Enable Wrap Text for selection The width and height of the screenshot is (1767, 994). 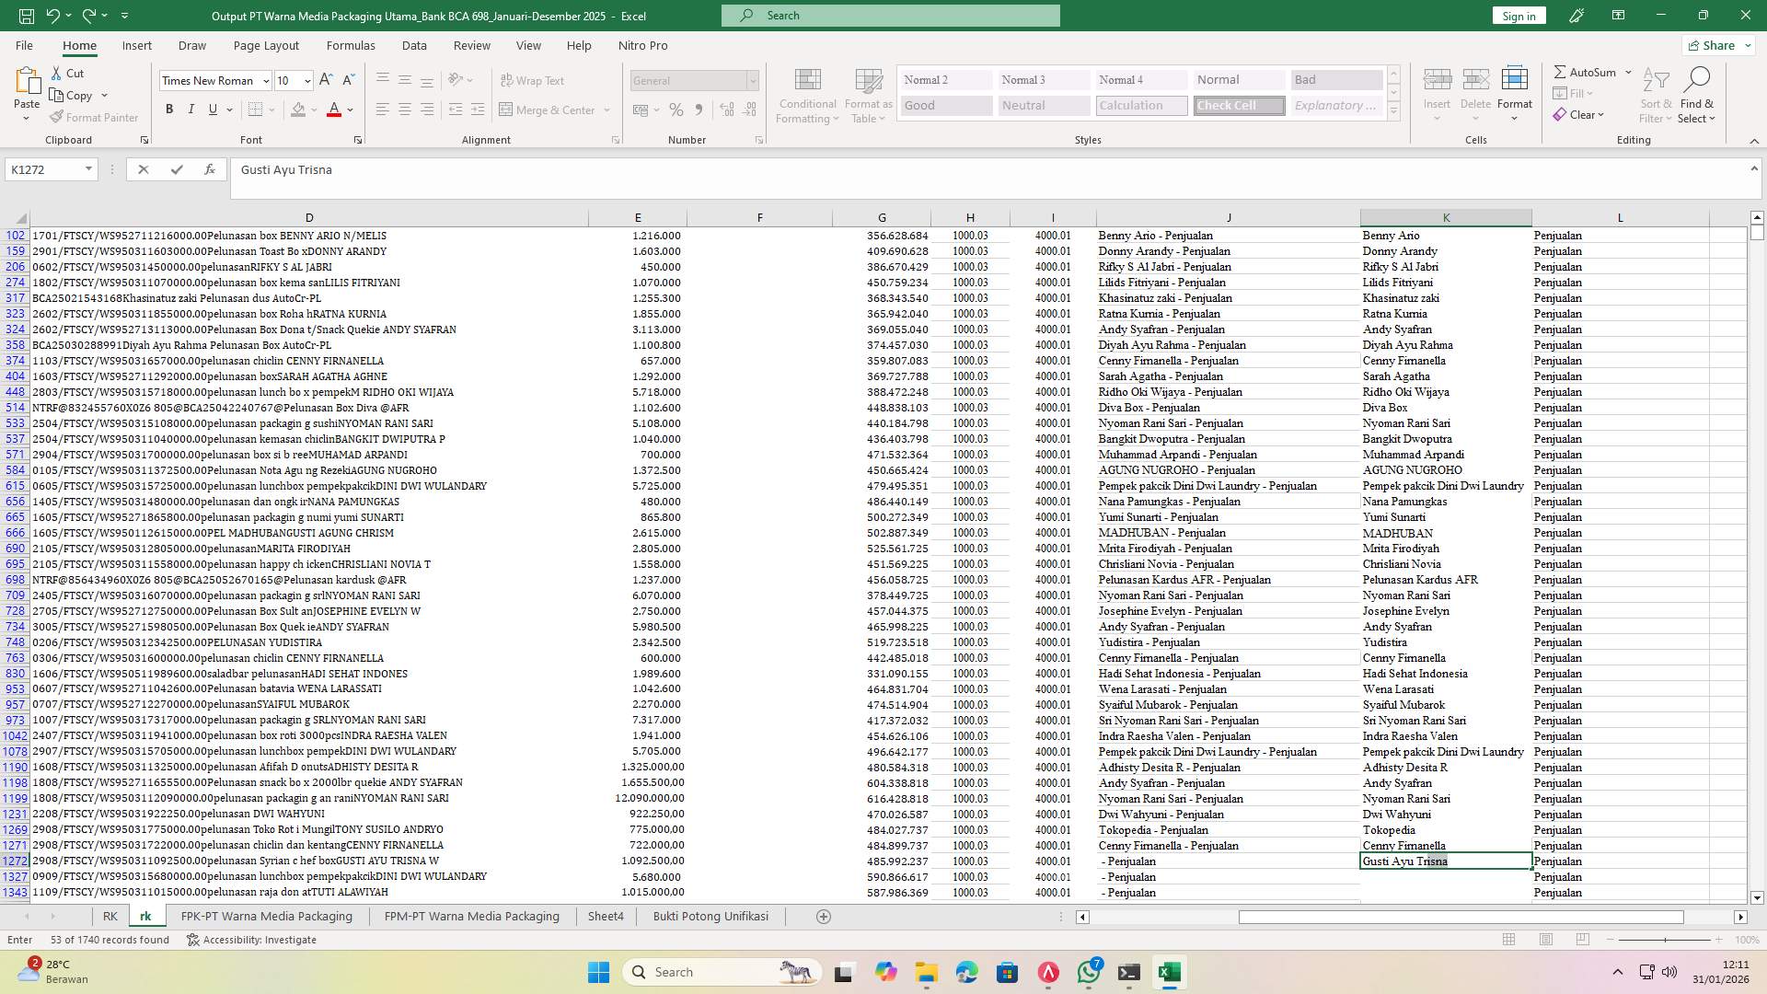pyautogui.click(x=532, y=80)
